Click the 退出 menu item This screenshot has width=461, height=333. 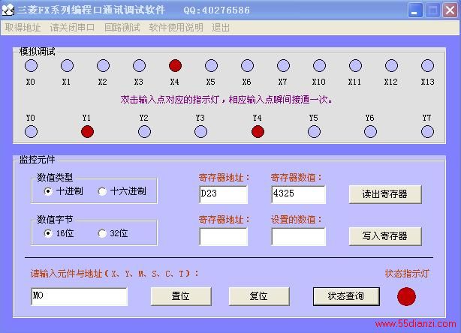pyautogui.click(x=221, y=28)
